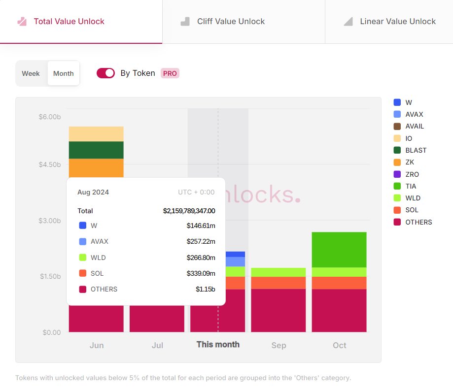Click the AVAX legend color square
Screen dimensions: 453x389
click(x=397, y=114)
